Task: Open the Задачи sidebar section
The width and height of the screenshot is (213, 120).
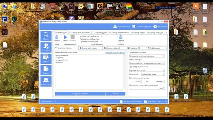Action: click(x=46, y=59)
